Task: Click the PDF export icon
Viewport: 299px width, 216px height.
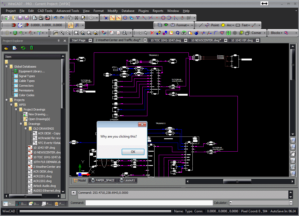Action: tap(48, 18)
